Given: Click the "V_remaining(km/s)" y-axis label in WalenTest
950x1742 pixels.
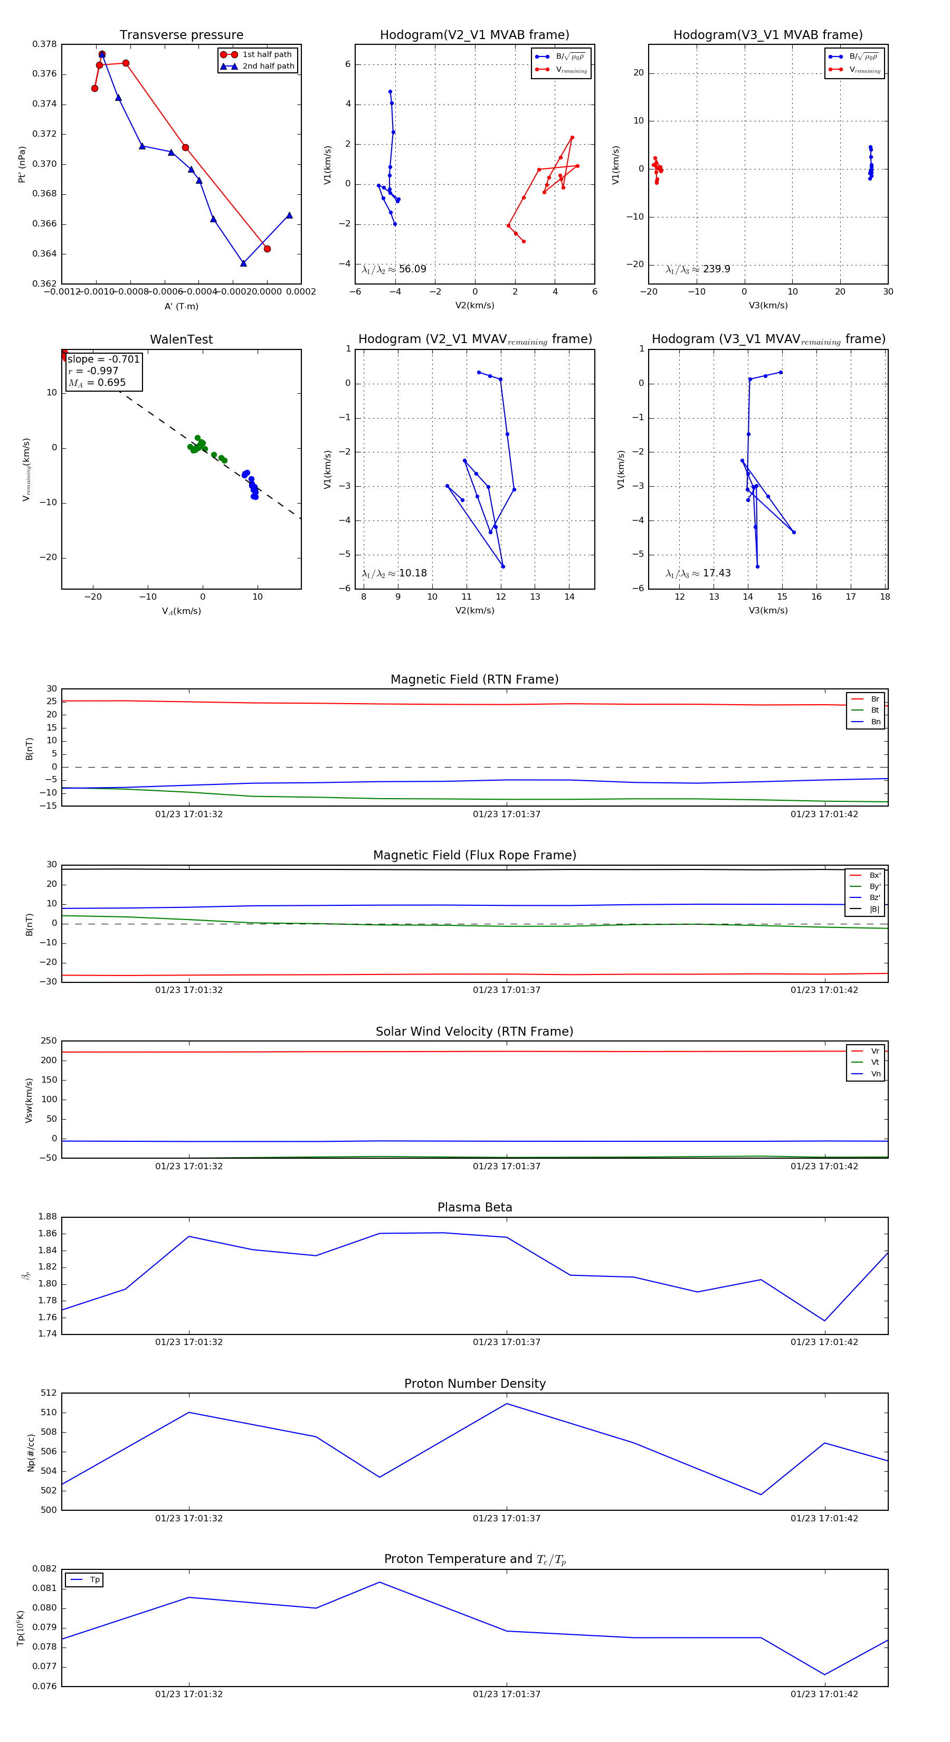Looking at the screenshot, I should [26, 469].
